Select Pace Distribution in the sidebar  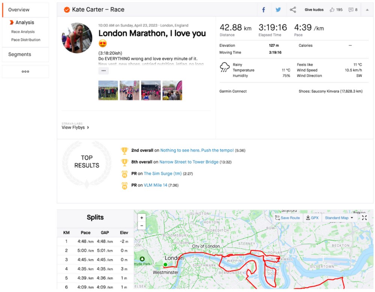point(26,40)
